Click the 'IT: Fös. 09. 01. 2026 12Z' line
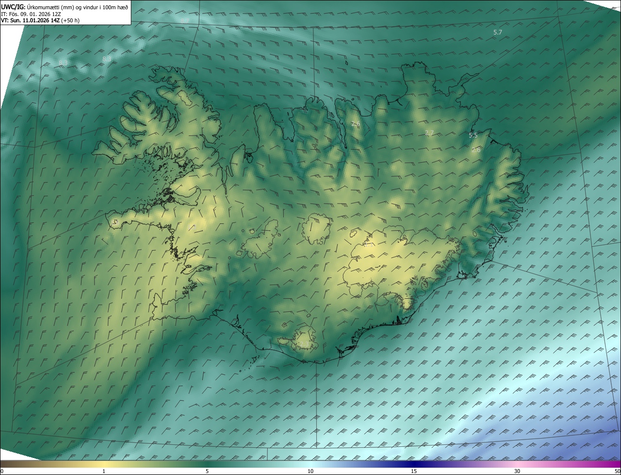Viewport: 621px width, 475px height. [x=31, y=14]
